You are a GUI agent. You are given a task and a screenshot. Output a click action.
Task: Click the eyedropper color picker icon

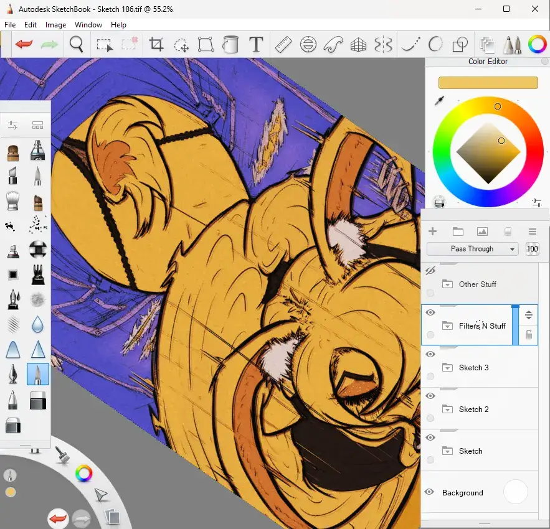[440, 101]
